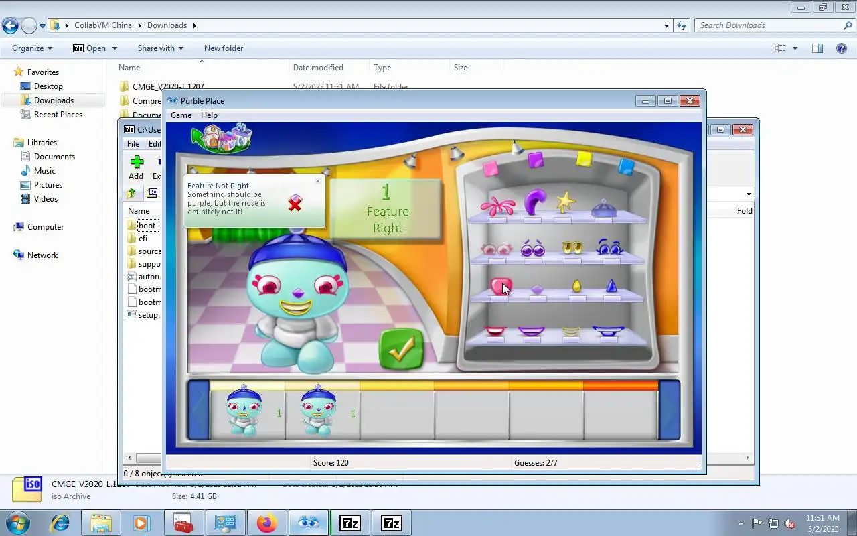Open the Windows Start menu
Image resolution: width=857 pixels, height=536 pixels.
pos(17,523)
